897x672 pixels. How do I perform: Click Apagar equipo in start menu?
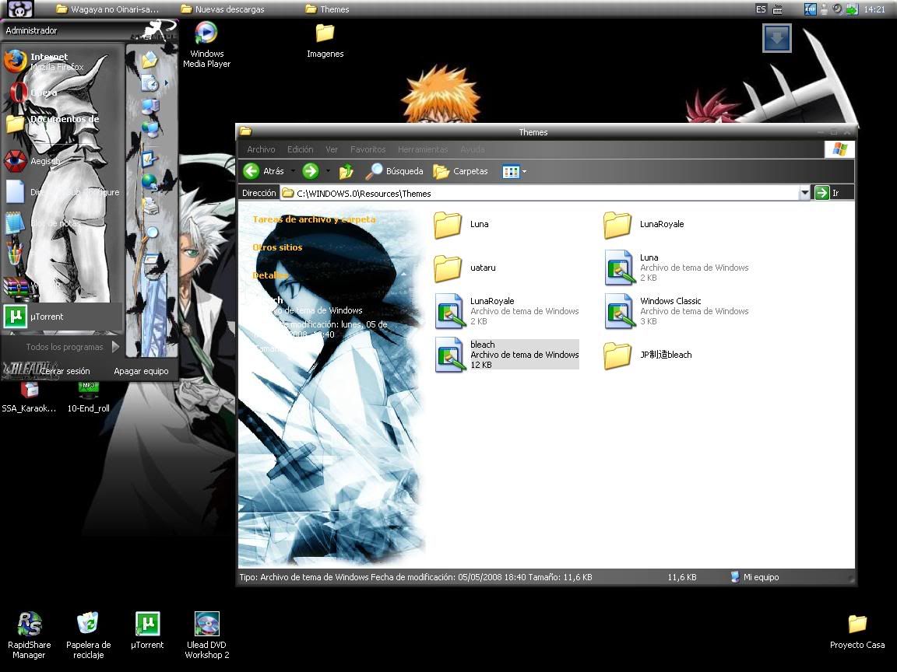coord(141,371)
